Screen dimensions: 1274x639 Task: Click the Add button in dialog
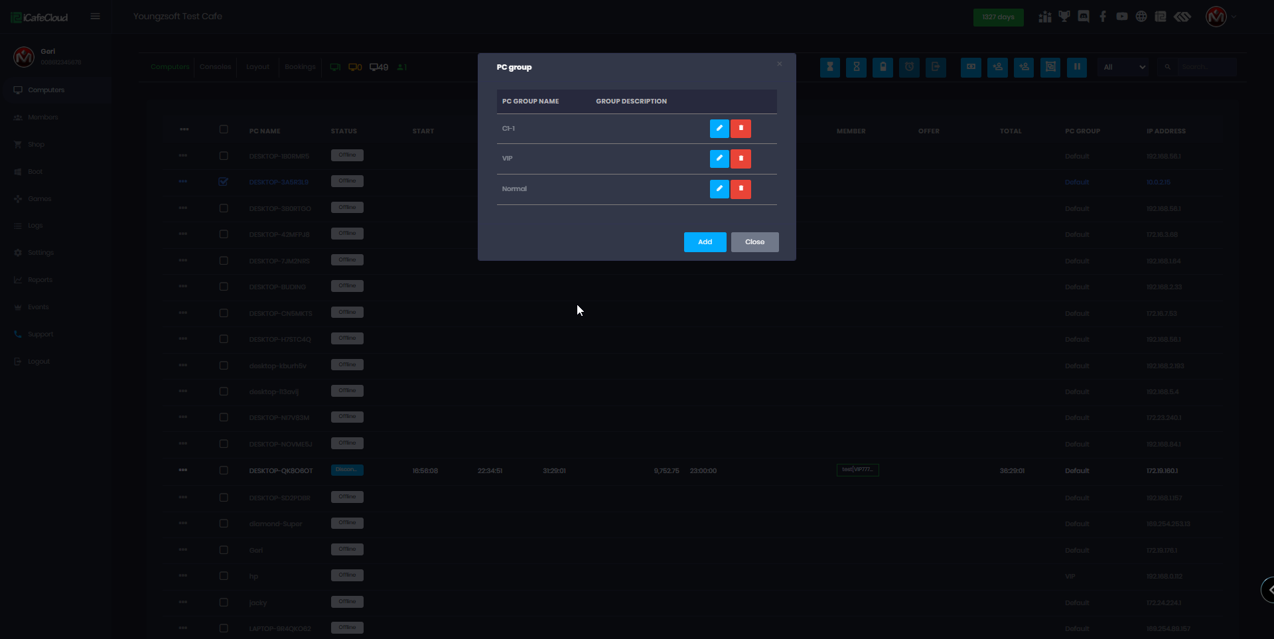[705, 242]
